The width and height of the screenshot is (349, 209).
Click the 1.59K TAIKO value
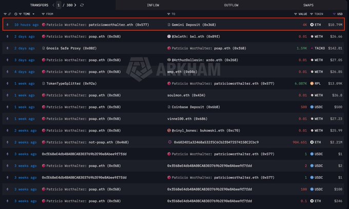click(x=302, y=48)
